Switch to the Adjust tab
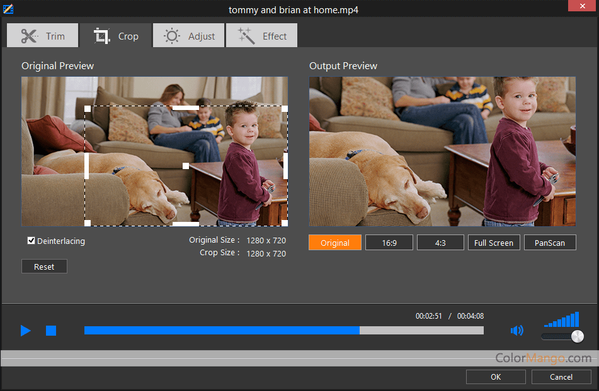 pyautogui.click(x=189, y=36)
